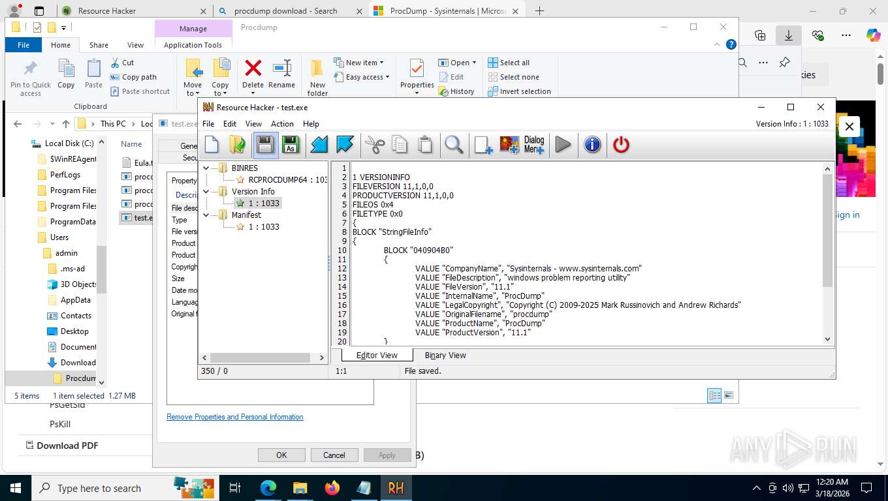Click the resource tree horizontal scrollbar

point(260,357)
